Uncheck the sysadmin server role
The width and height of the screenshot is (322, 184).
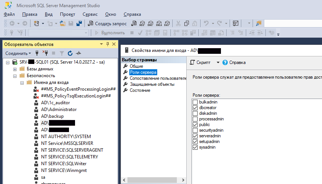click(x=195, y=148)
